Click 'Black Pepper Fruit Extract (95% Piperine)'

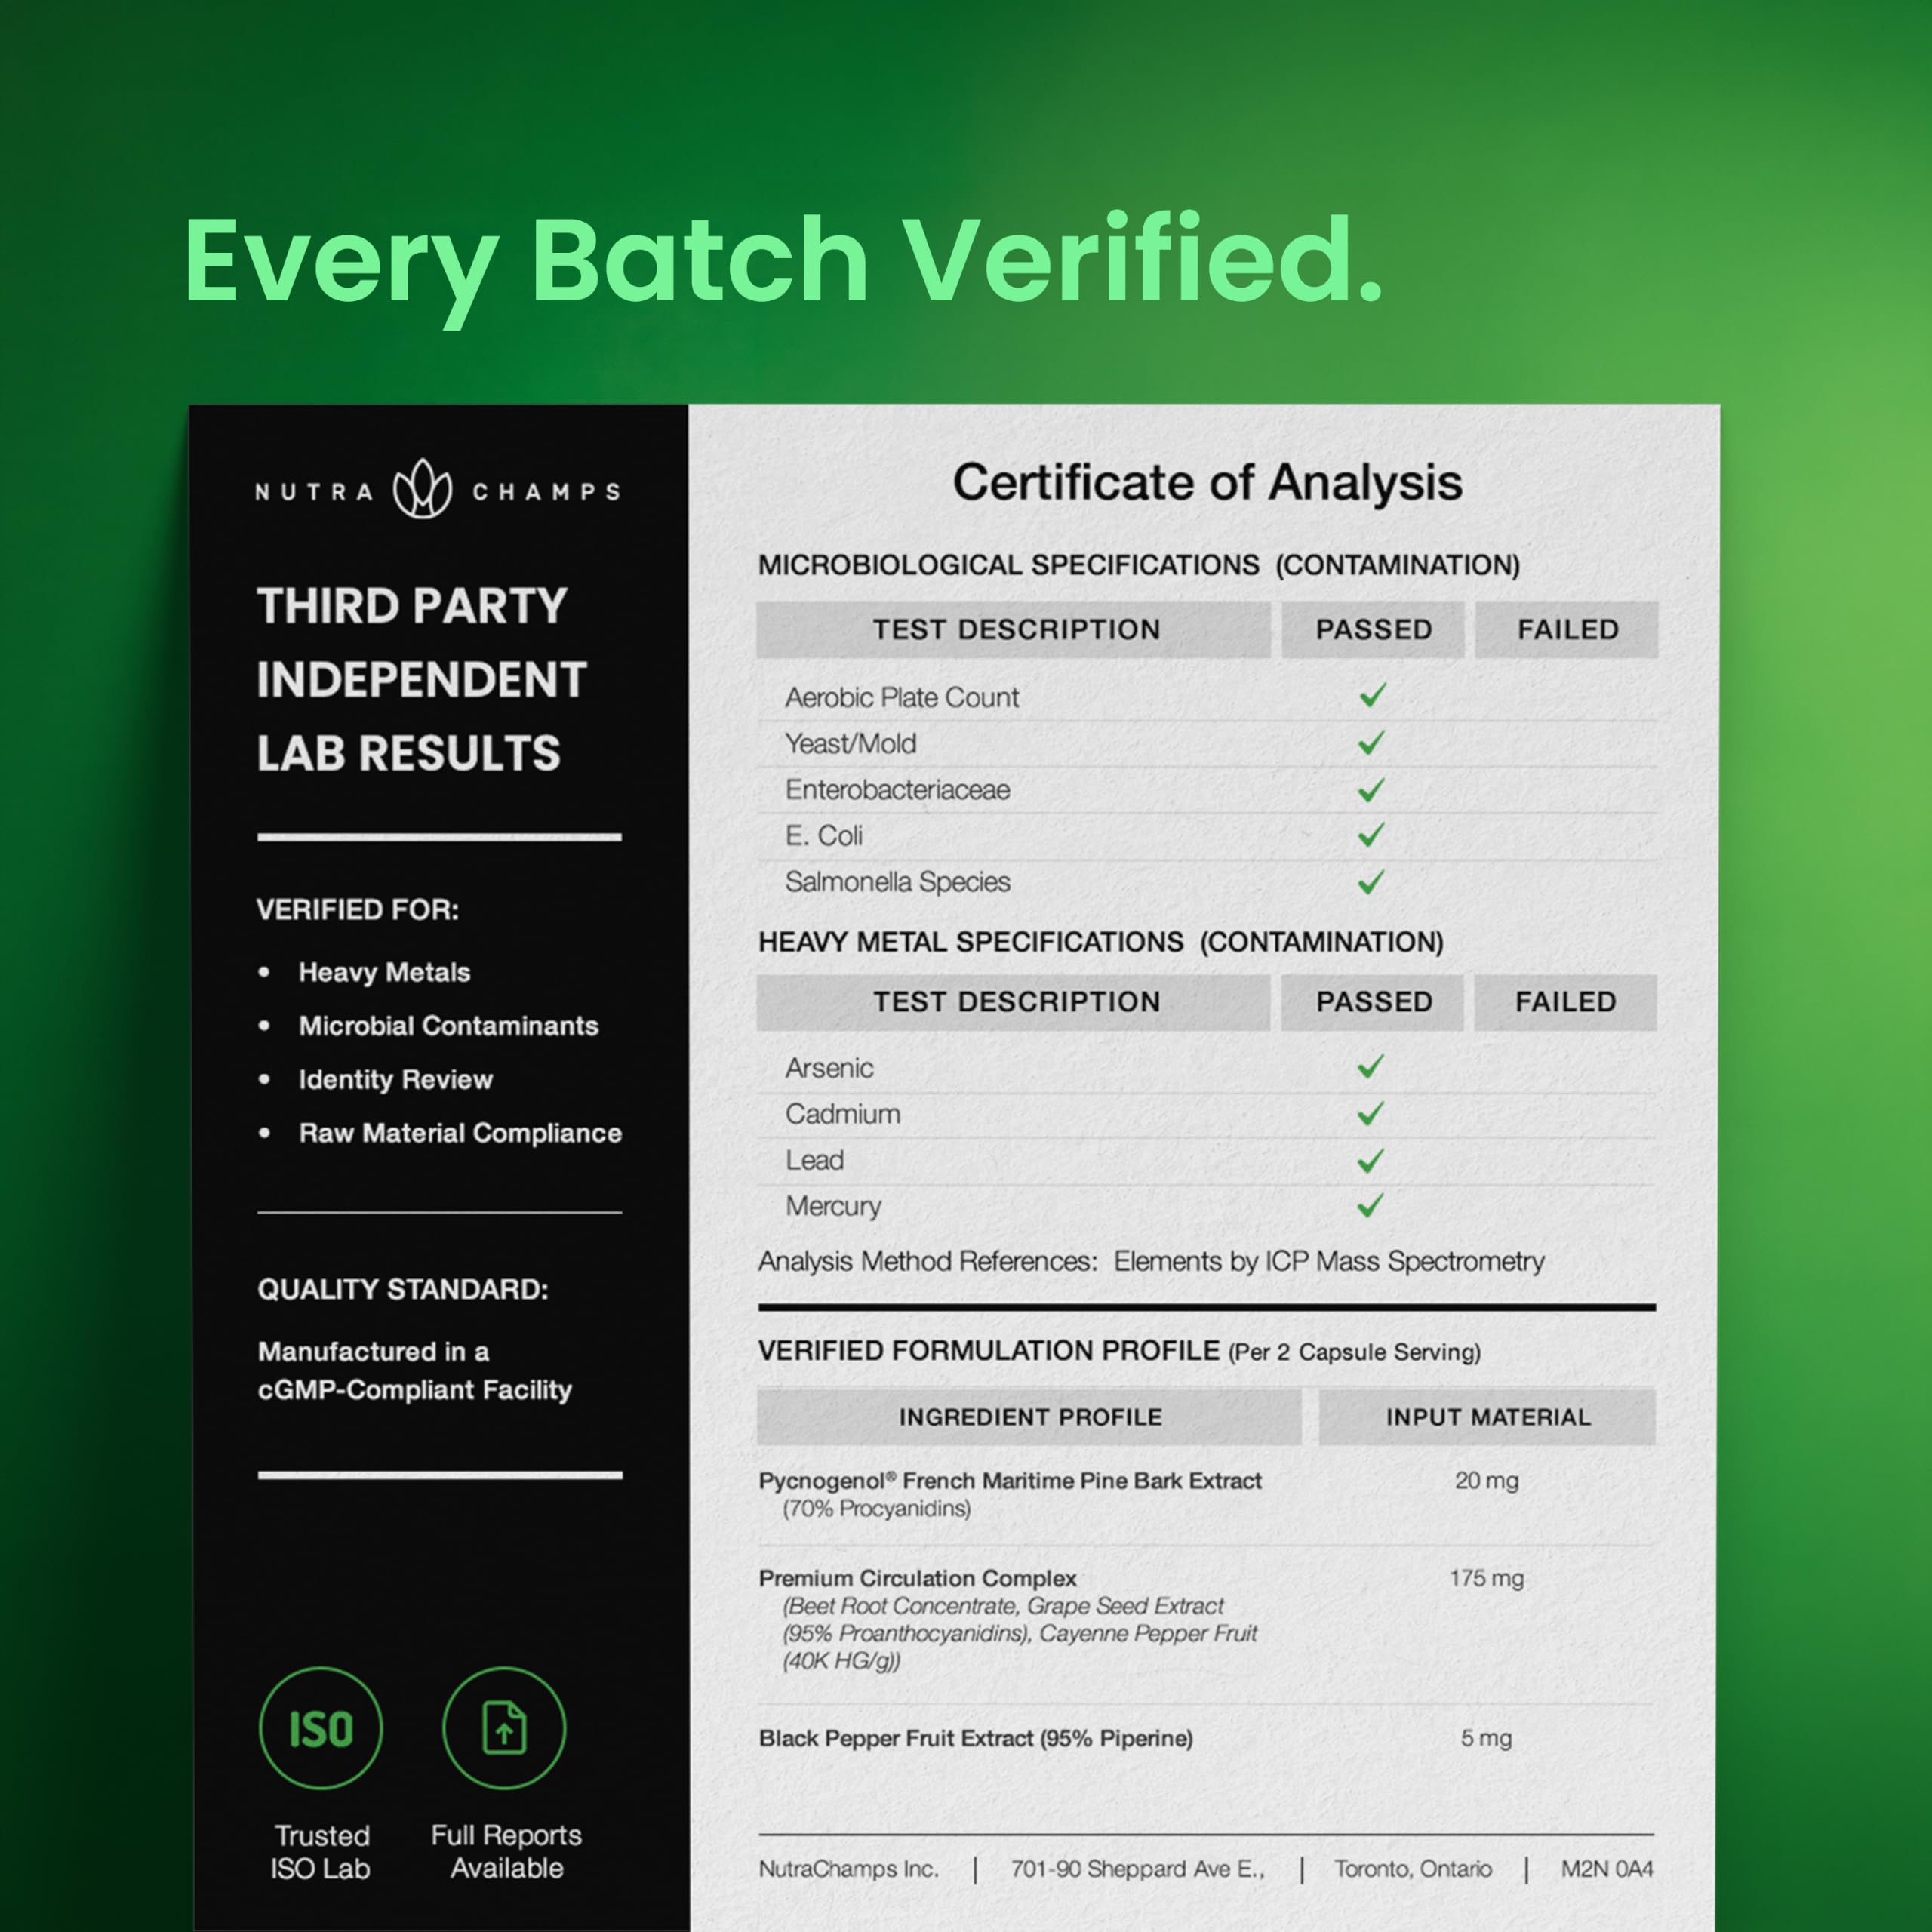pyautogui.click(x=975, y=1738)
